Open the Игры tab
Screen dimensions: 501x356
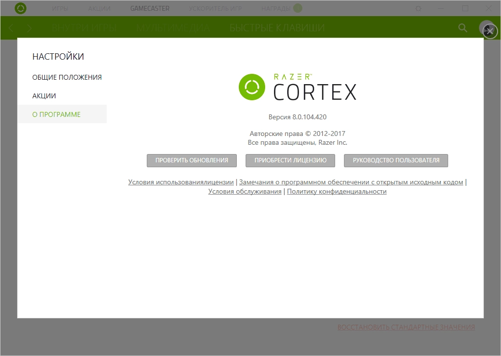[60, 9]
